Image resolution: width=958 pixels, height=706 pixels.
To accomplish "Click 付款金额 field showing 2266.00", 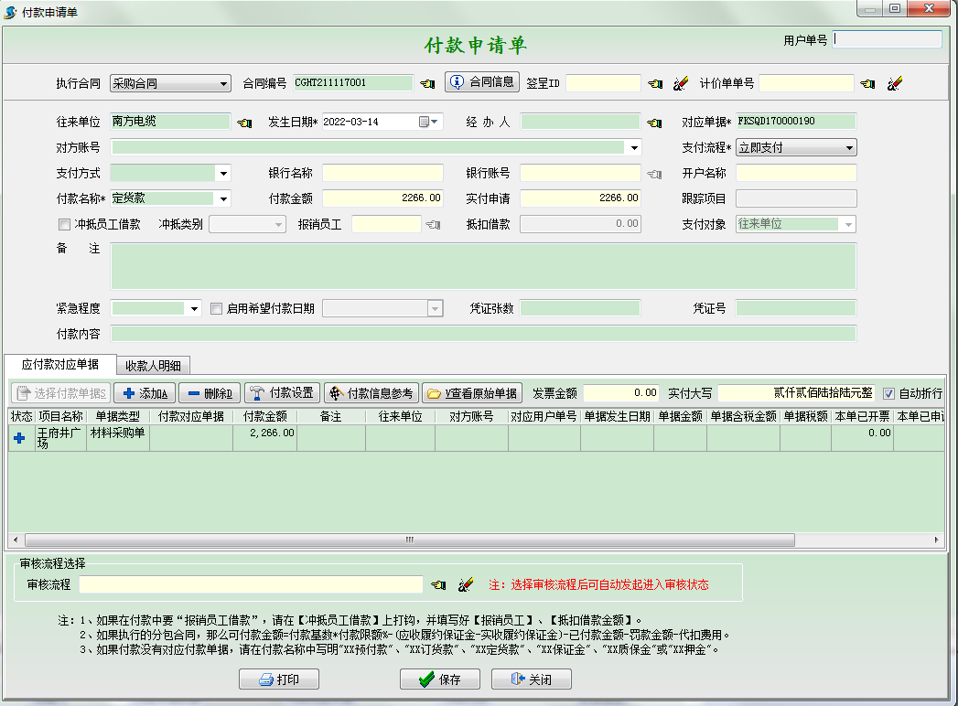I will click(x=383, y=198).
